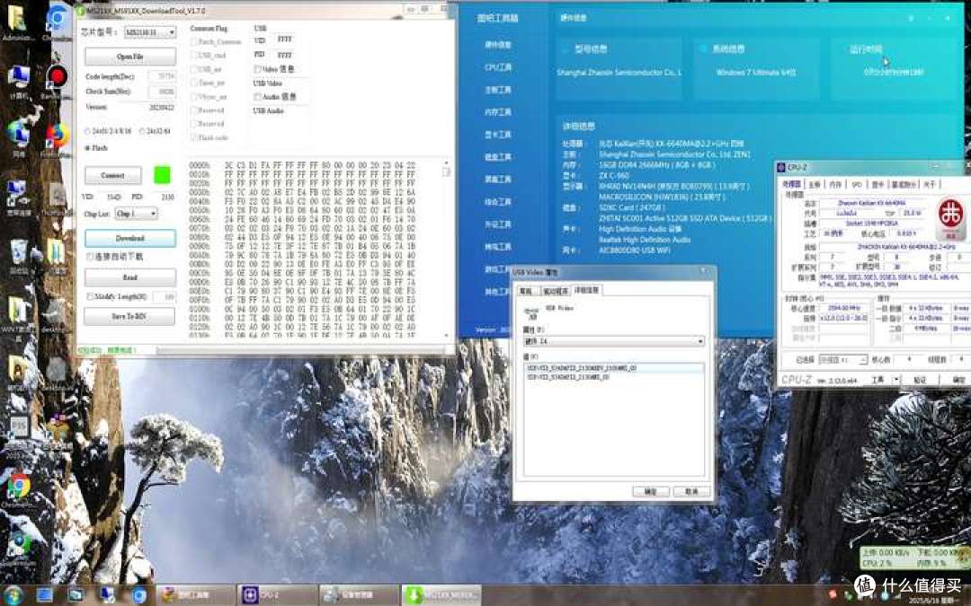Select the first hardware ID value row
This screenshot has height=606, width=971.
(614, 368)
